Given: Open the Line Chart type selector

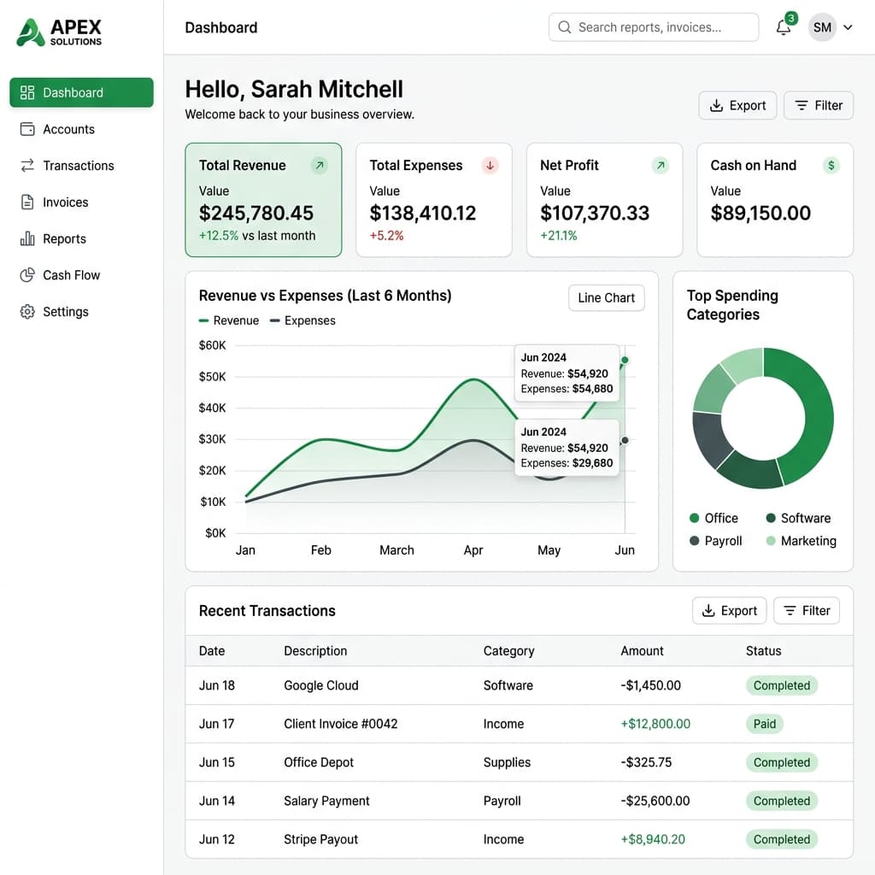Looking at the screenshot, I should pyautogui.click(x=606, y=298).
